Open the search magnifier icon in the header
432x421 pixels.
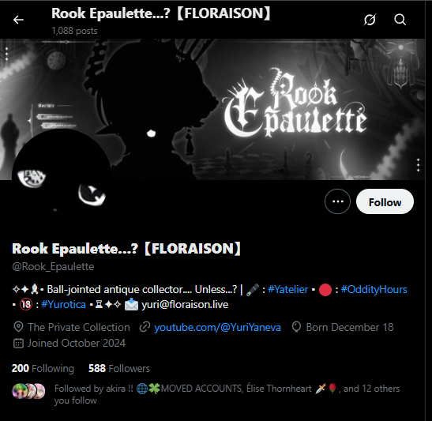click(400, 20)
